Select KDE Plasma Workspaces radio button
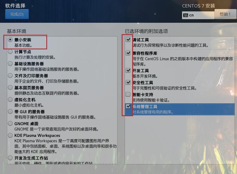Image resolution: width=237 pixels, height=174 pixels. 10,135
